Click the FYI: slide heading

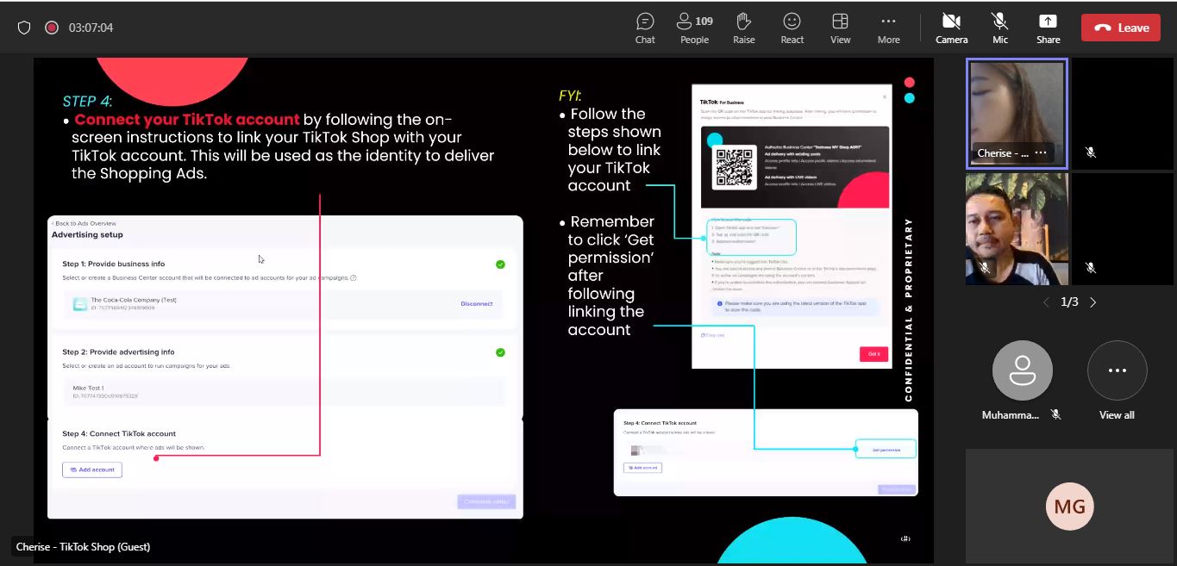point(570,96)
